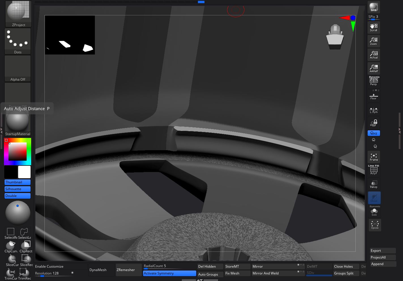Select the Scroll navigation tool
This screenshot has height=281, width=403.
[374, 28]
